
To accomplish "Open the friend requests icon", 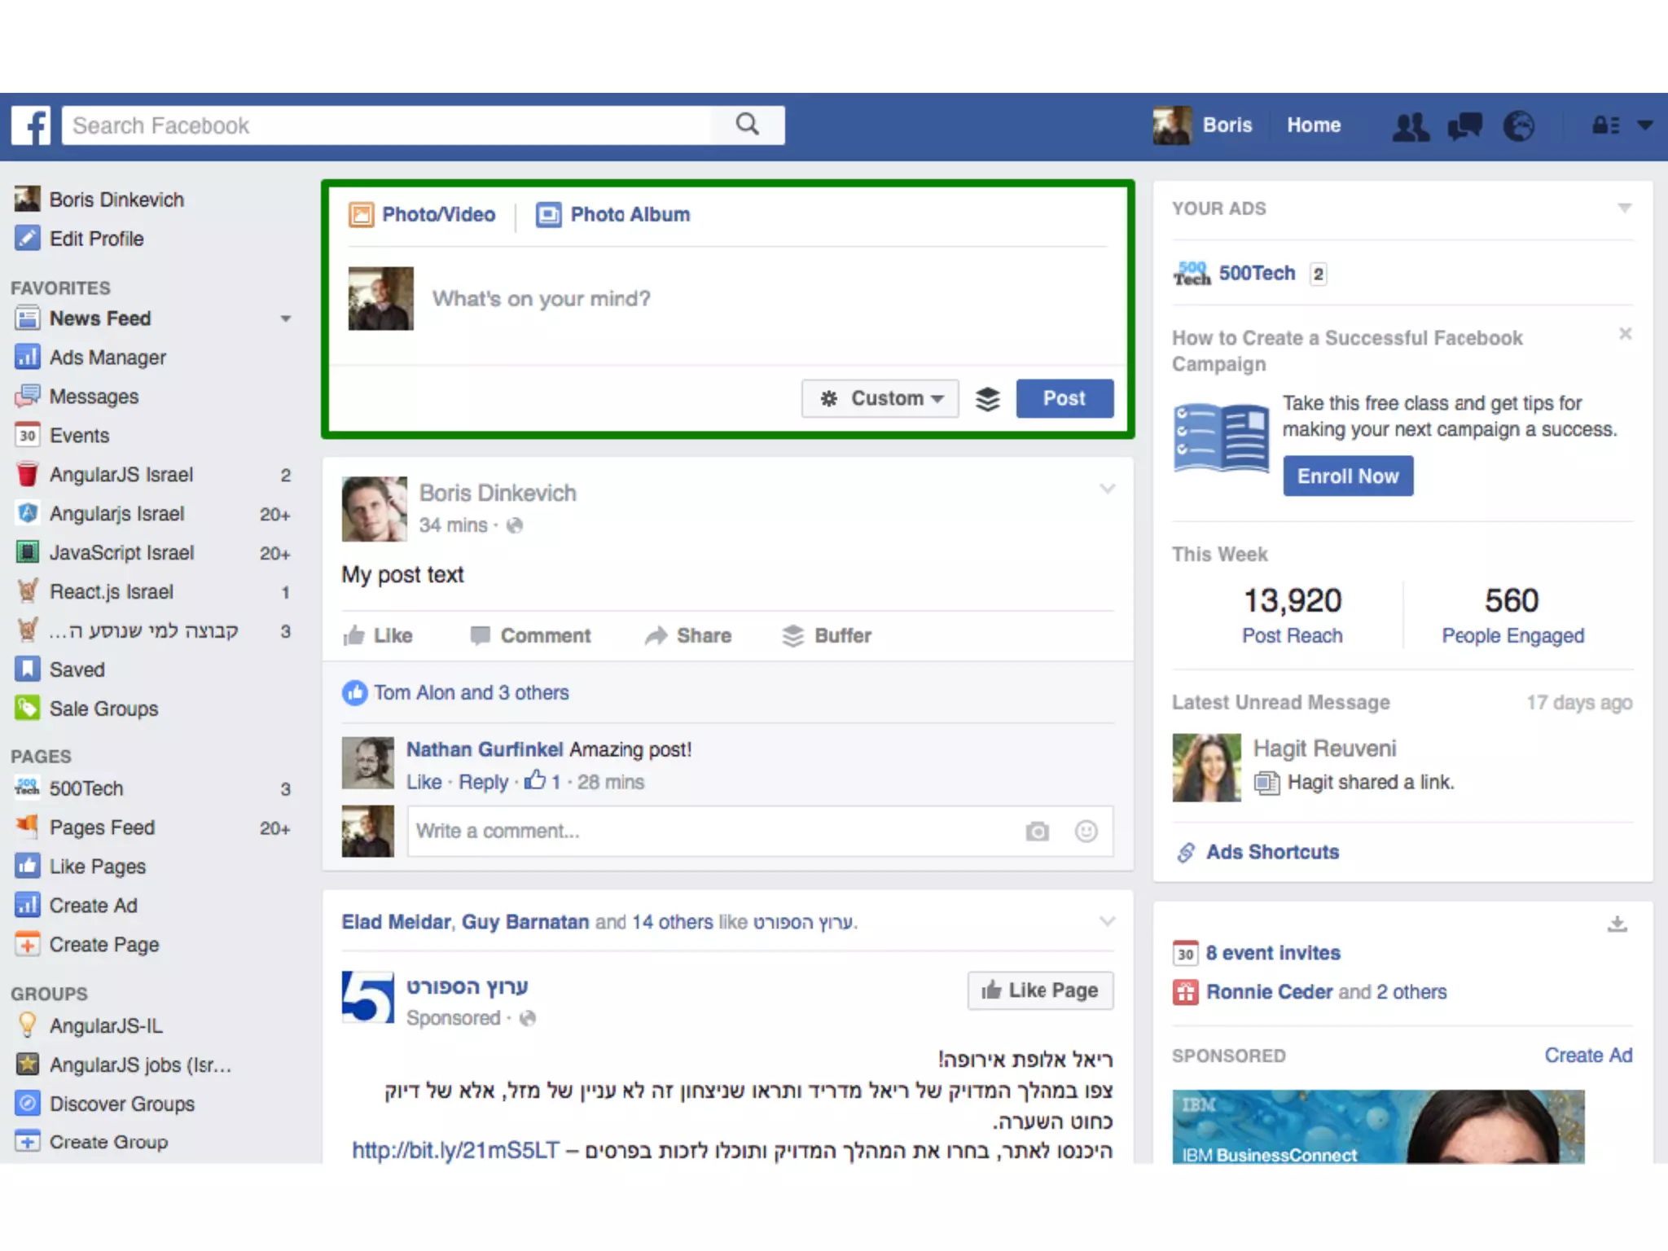I will (1411, 126).
